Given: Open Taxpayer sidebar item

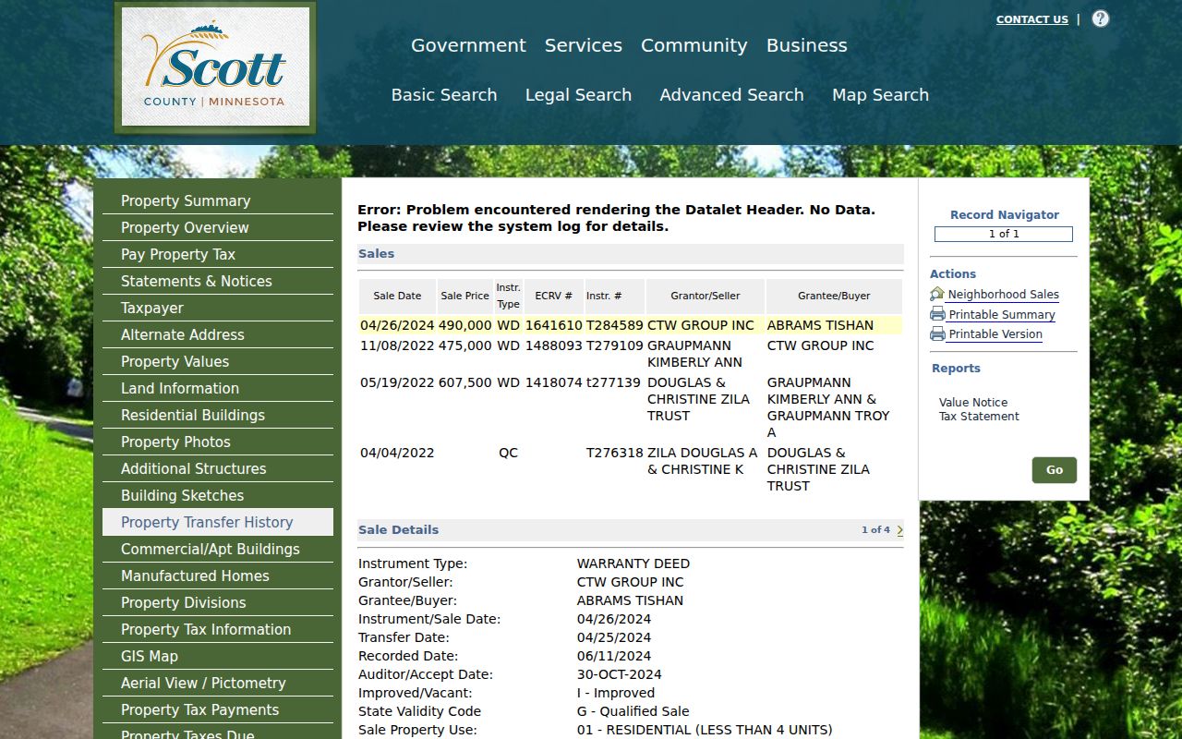Looking at the screenshot, I should pyautogui.click(x=218, y=308).
